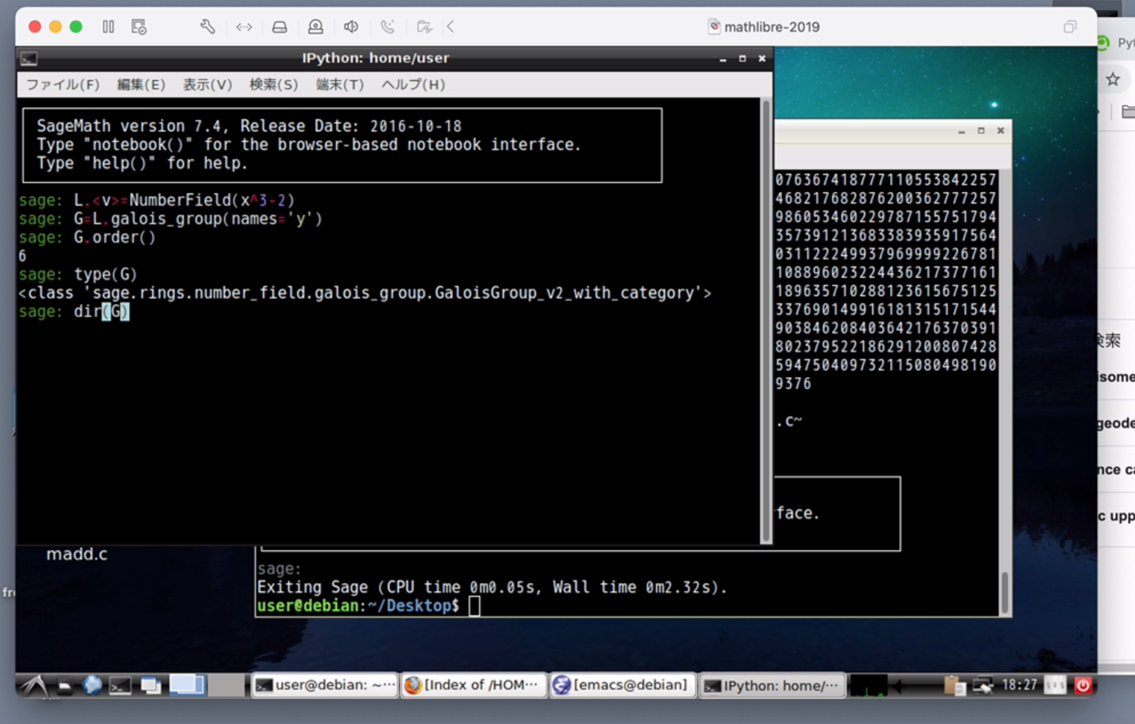This screenshot has width=1135, height=724.
Task: Maximize the IPython terminal window
Action: 742,59
